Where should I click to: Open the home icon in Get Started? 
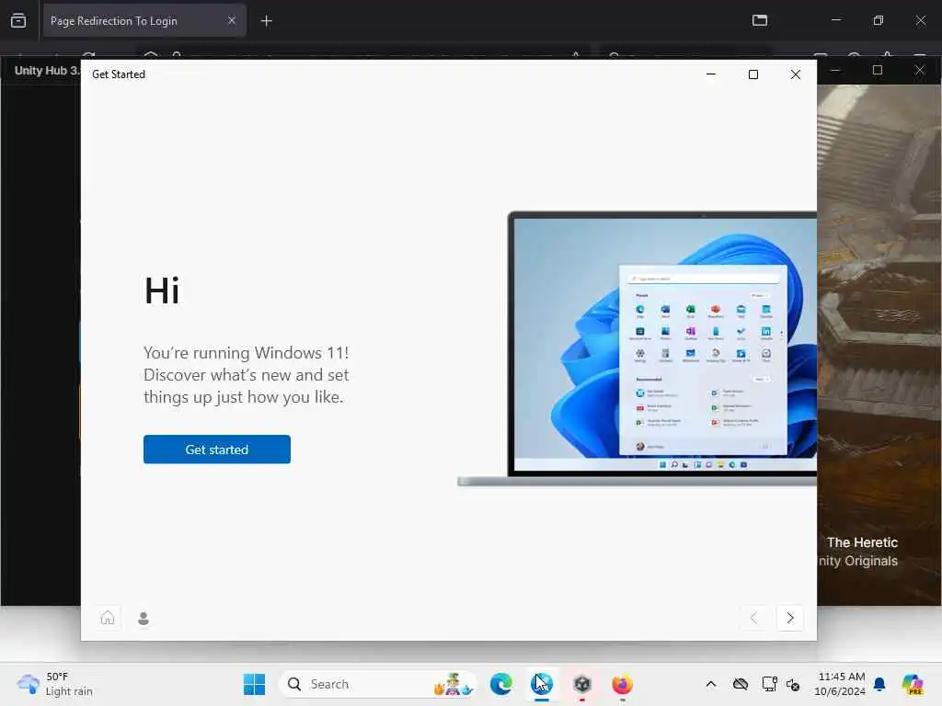pyautogui.click(x=108, y=618)
